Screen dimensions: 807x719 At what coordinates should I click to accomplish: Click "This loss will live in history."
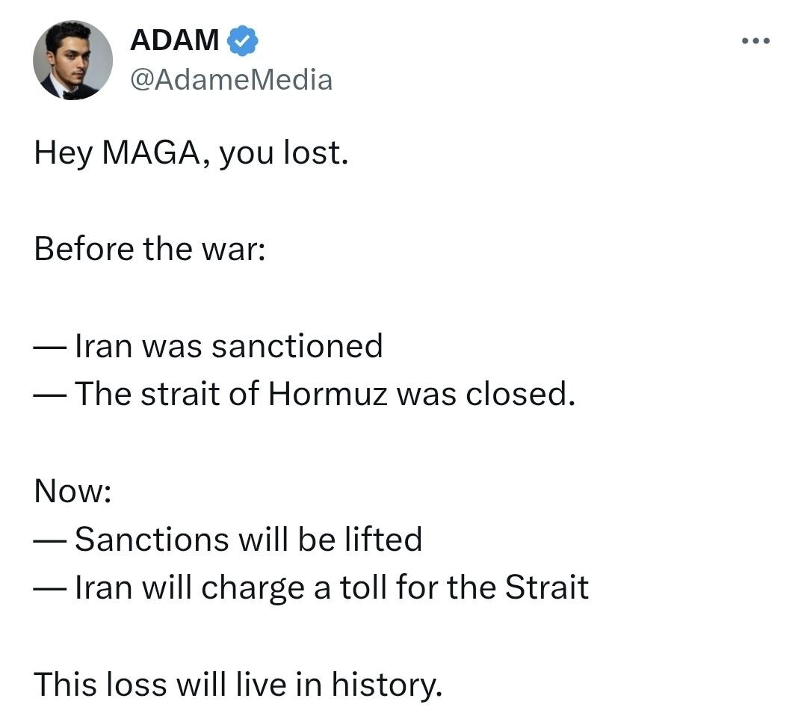(238, 683)
